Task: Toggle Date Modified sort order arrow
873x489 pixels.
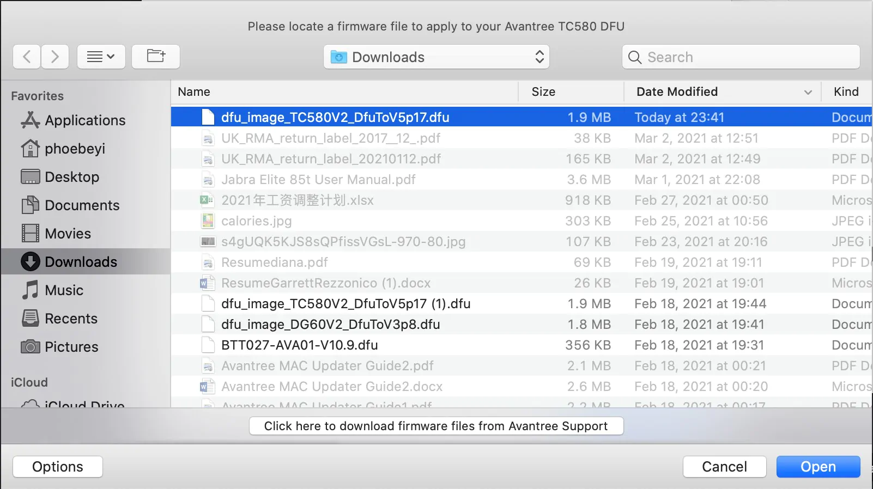Action: (808, 92)
